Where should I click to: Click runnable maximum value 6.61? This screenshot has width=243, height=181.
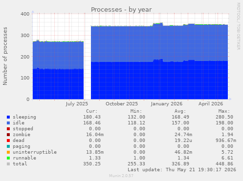click(227, 158)
